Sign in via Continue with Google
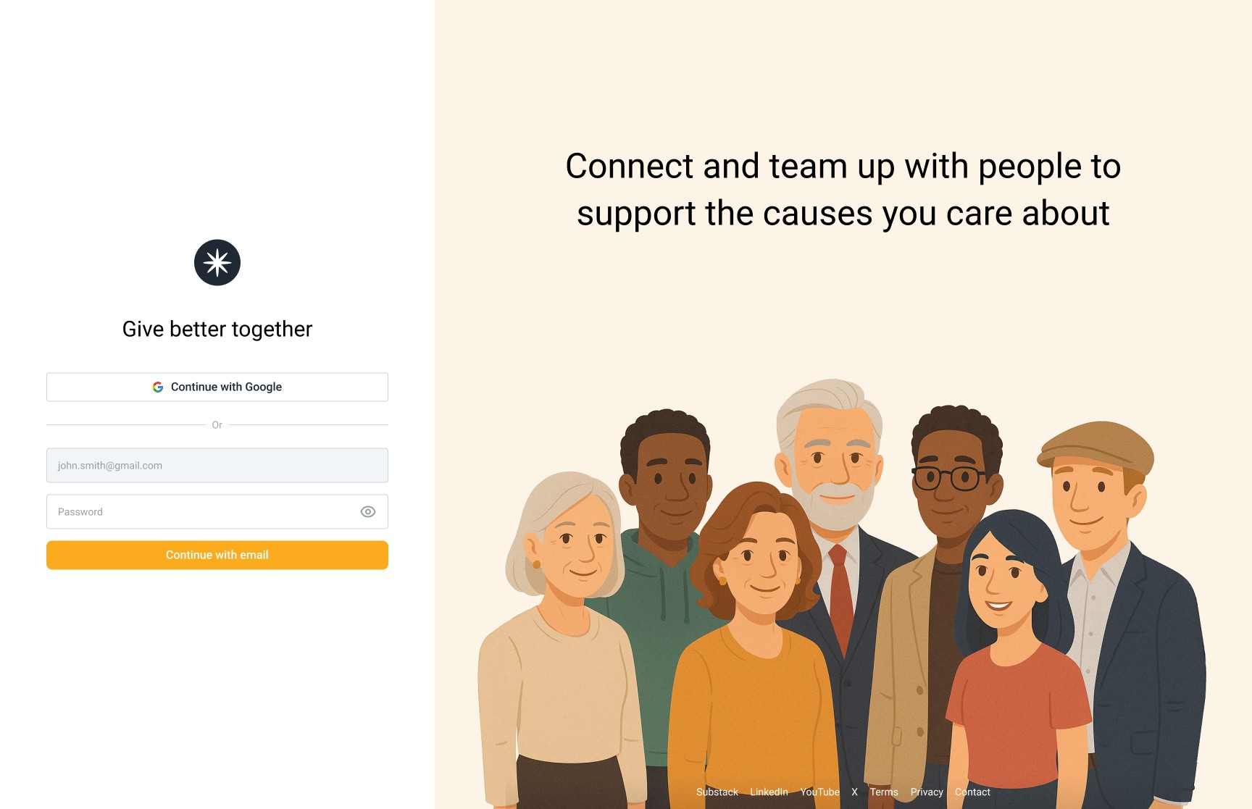Image resolution: width=1252 pixels, height=809 pixels. [217, 387]
